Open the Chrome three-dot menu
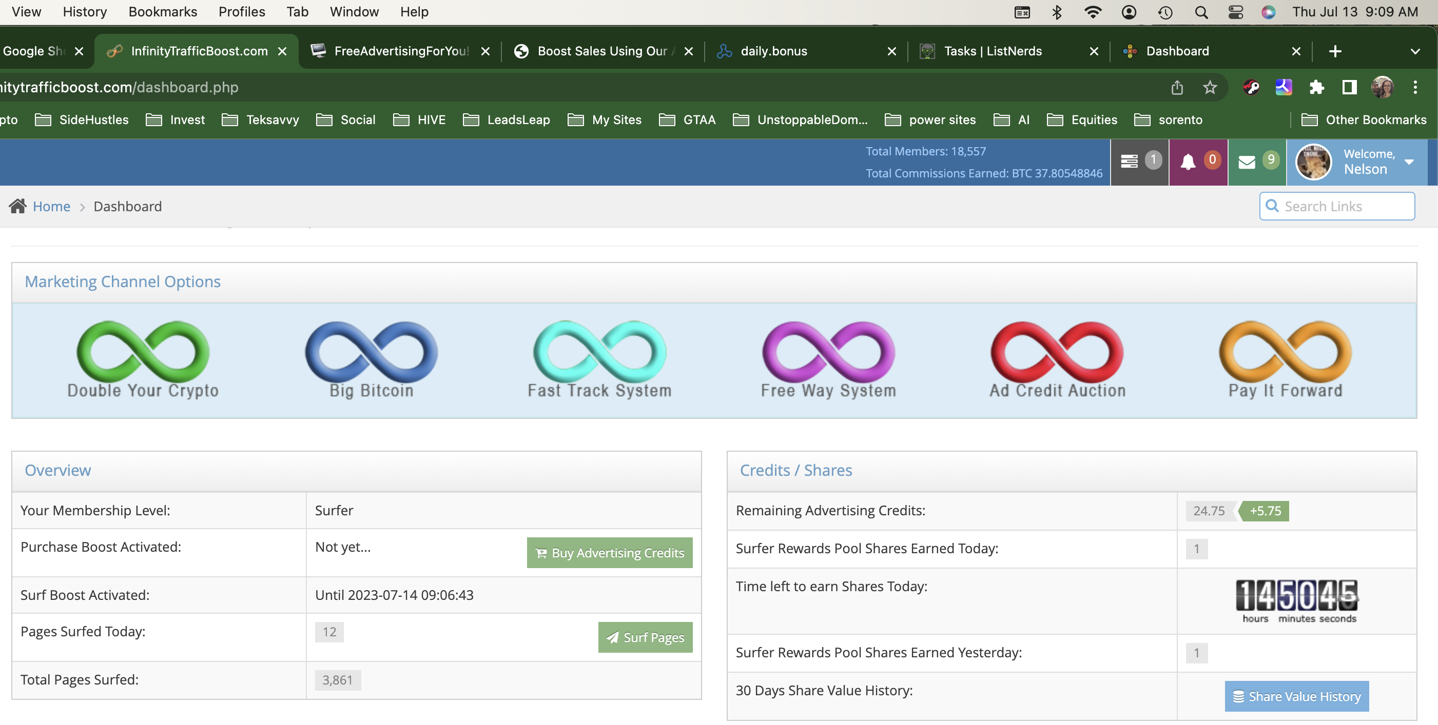Image resolution: width=1438 pixels, height=725 pixels. tap(1414, 87)
